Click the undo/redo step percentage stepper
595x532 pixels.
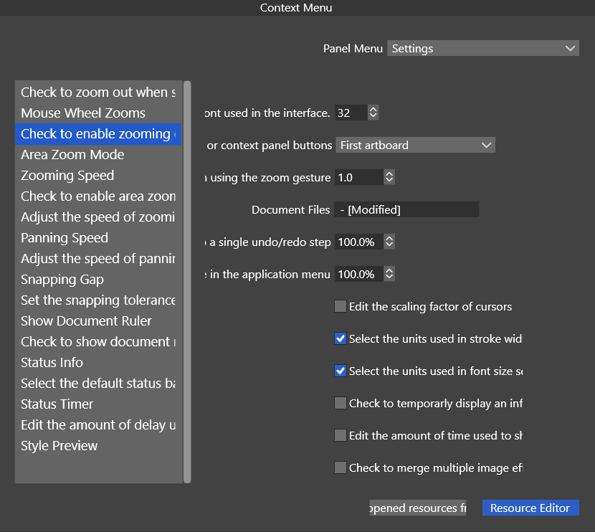pos(389,242)
